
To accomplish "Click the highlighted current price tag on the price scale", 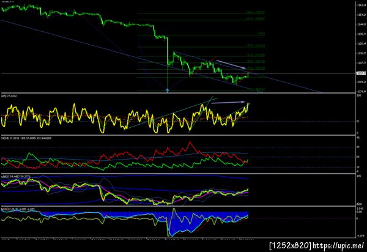I will tap(361, 73).
